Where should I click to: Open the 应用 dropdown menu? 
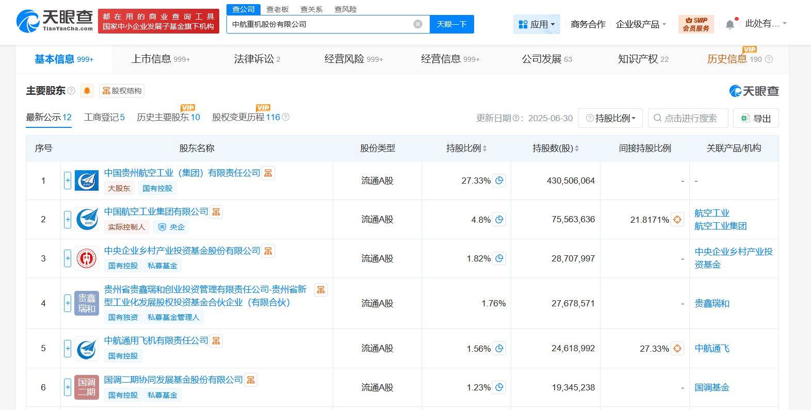pyautogui.click(x=537, y=24)
